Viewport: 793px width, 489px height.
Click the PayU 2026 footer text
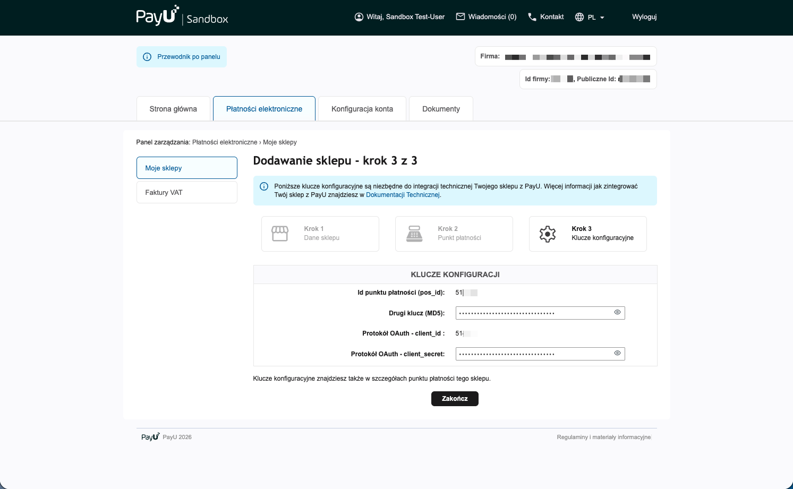click(177, 437)
